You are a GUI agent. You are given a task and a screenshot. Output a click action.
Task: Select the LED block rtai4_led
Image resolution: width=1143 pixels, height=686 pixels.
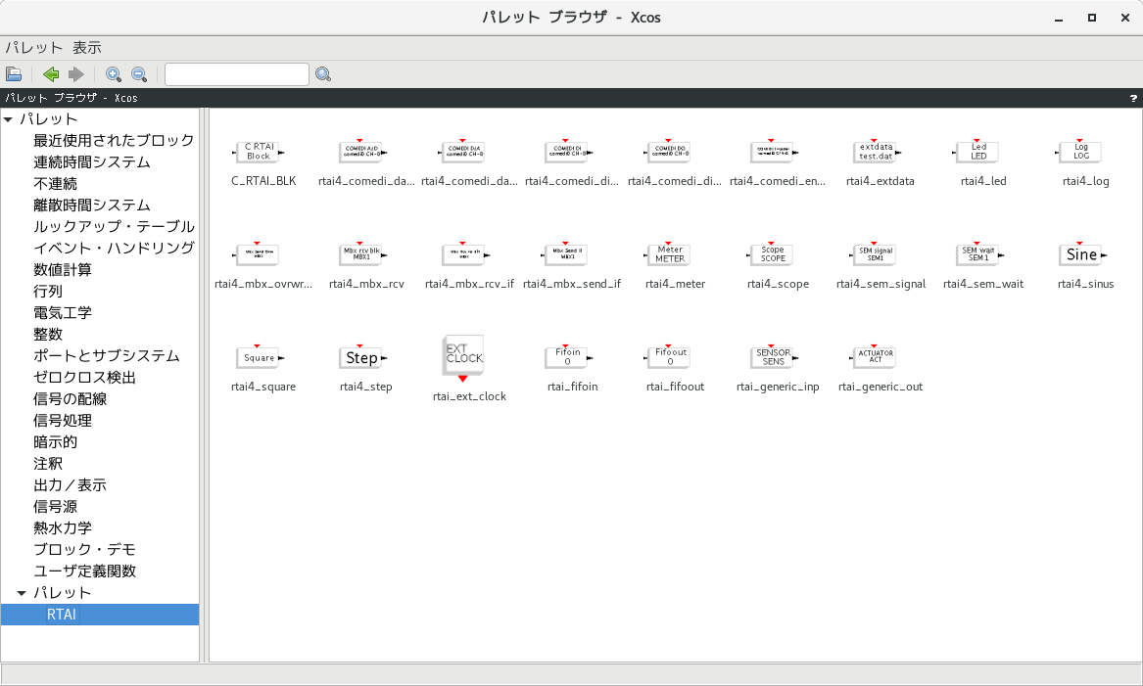(x=977, y=152)
